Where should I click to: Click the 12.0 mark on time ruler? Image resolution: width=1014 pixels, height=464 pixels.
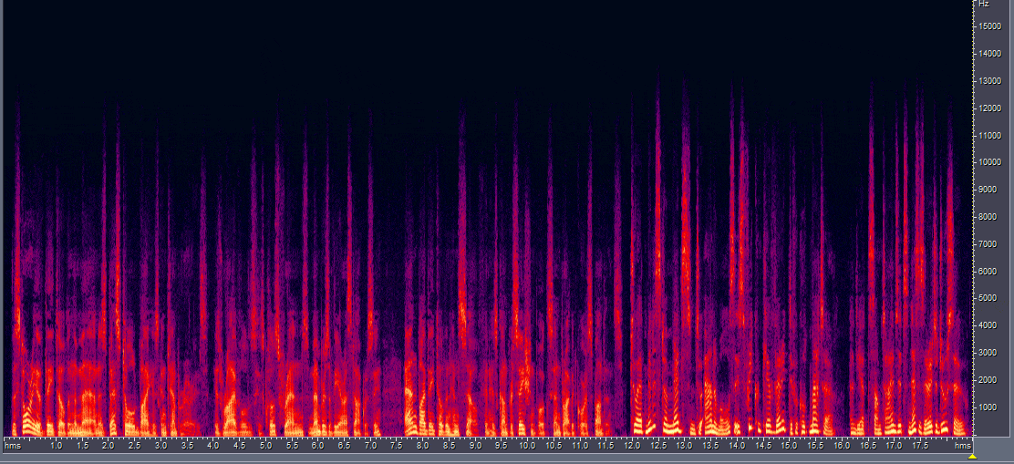coord(632,446)
